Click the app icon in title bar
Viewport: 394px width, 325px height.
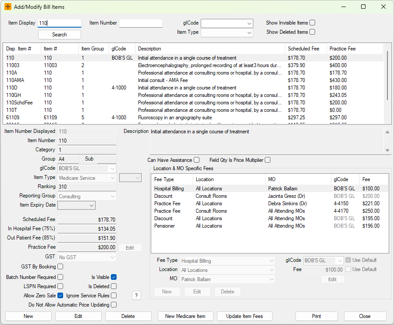(x=8, y=7)
